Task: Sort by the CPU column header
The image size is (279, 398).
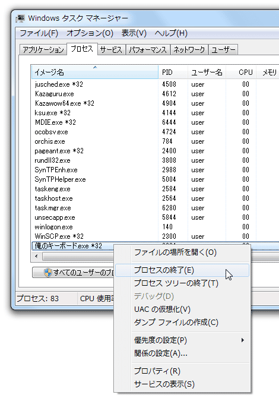Action: (241, 72)
